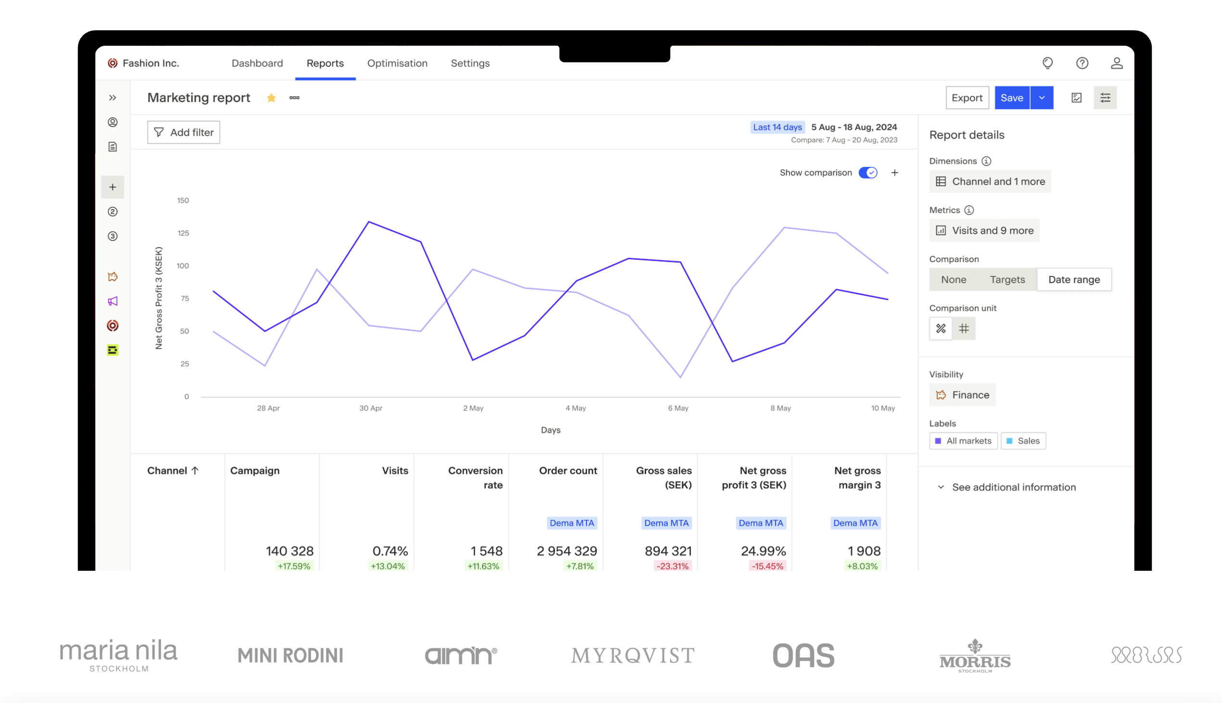Click the All markets purple label swatch

click(x=938, y=441)
